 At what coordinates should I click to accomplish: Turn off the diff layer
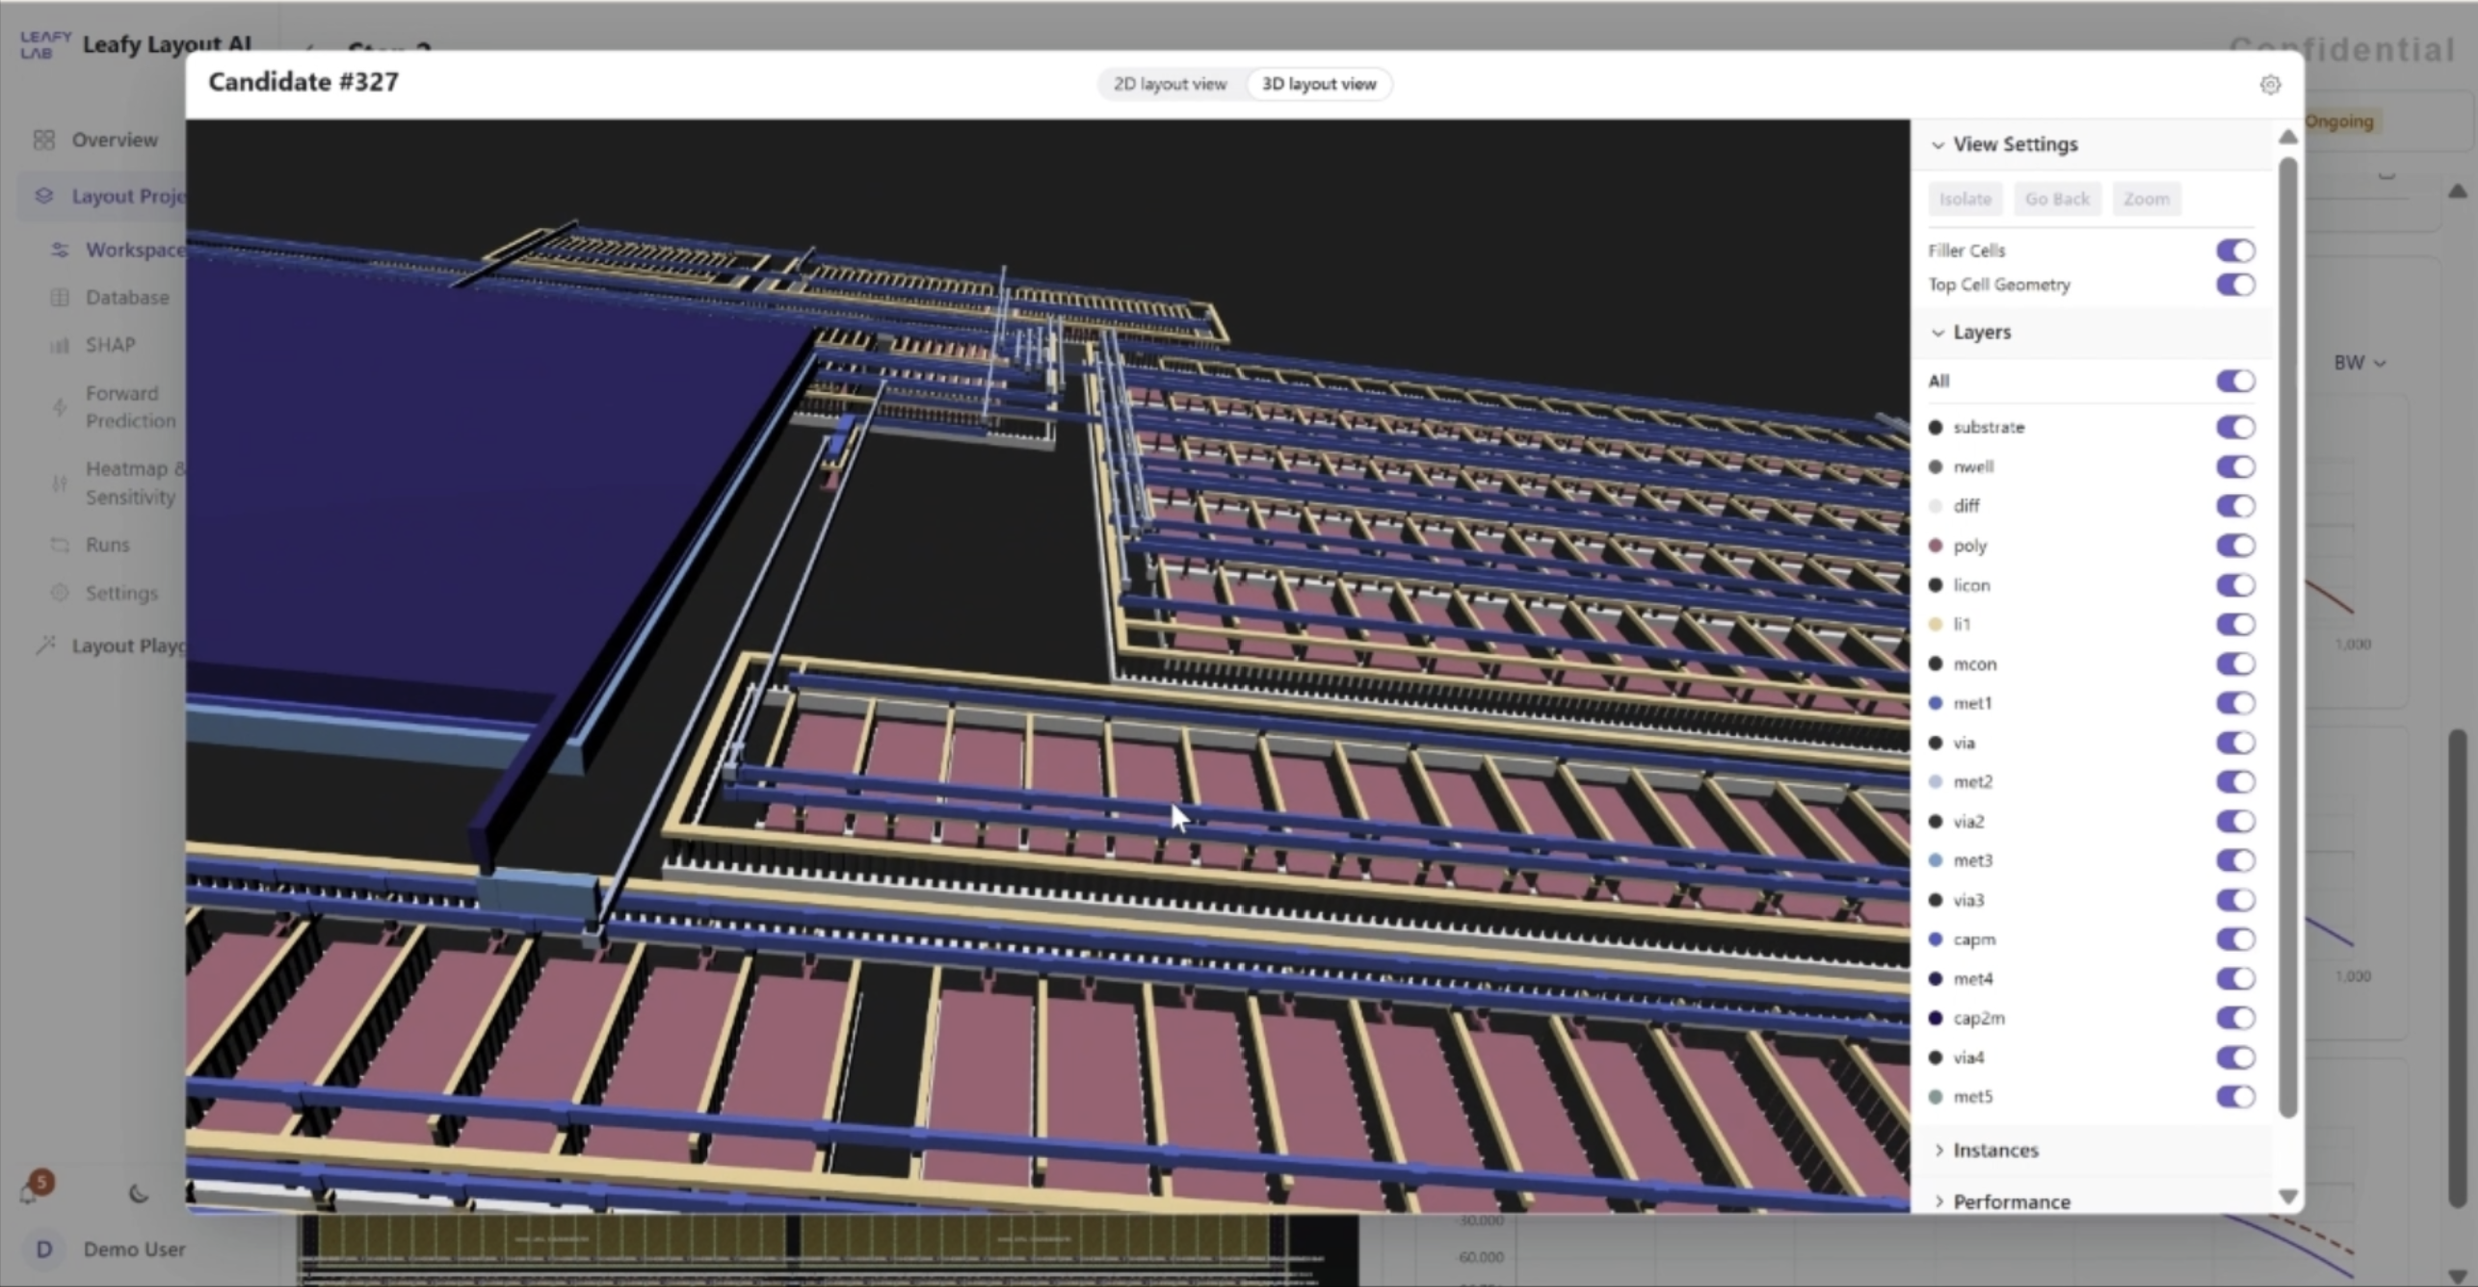click(x=2235, y=506)
